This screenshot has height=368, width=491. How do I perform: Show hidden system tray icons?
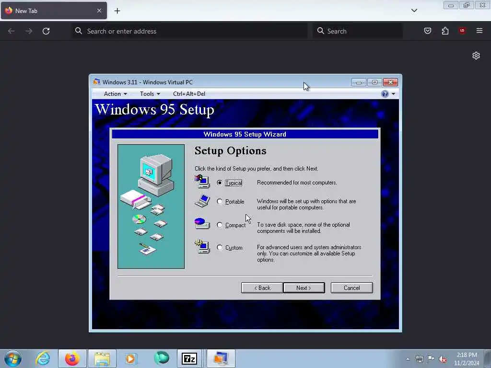408,359
